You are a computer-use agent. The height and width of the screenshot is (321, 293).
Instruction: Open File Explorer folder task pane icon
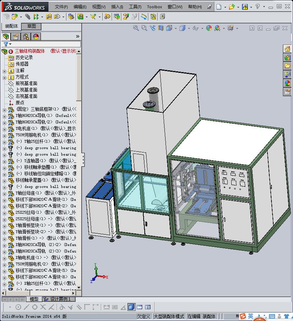click(288, 66)
